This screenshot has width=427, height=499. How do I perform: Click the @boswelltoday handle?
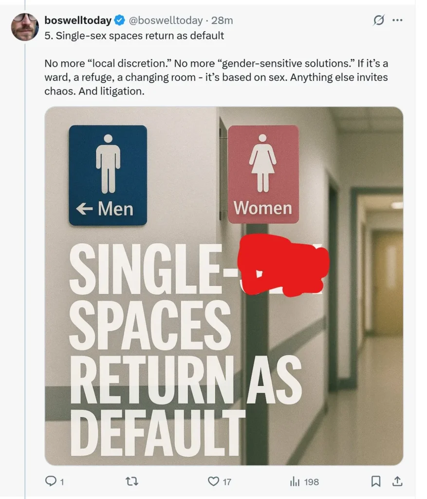[166, 20]
